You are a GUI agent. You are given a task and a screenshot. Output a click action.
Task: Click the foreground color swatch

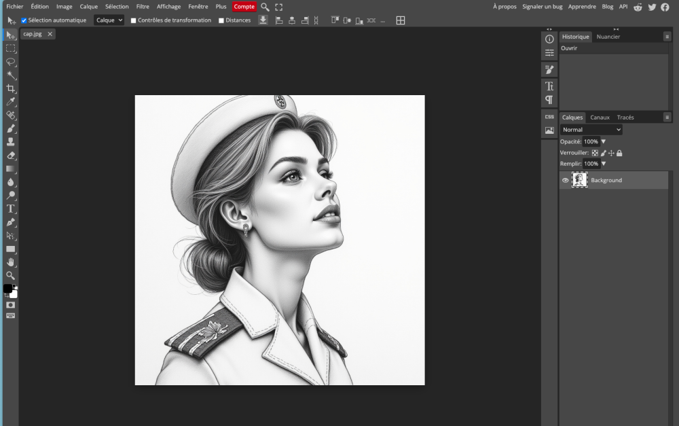point(7,287)
